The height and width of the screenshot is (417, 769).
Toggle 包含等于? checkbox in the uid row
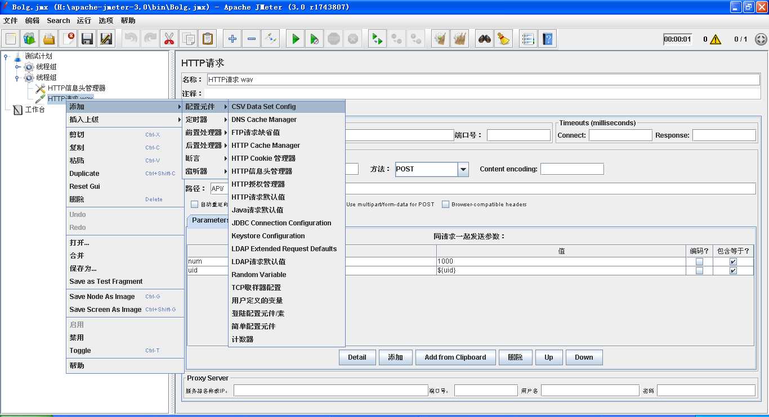pyautogui.click(x=733, y=270)
